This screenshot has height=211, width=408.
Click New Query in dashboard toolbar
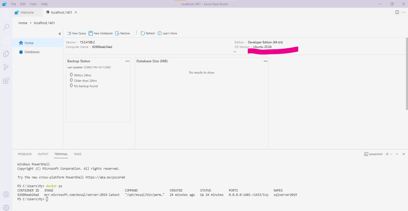(77, 33)
